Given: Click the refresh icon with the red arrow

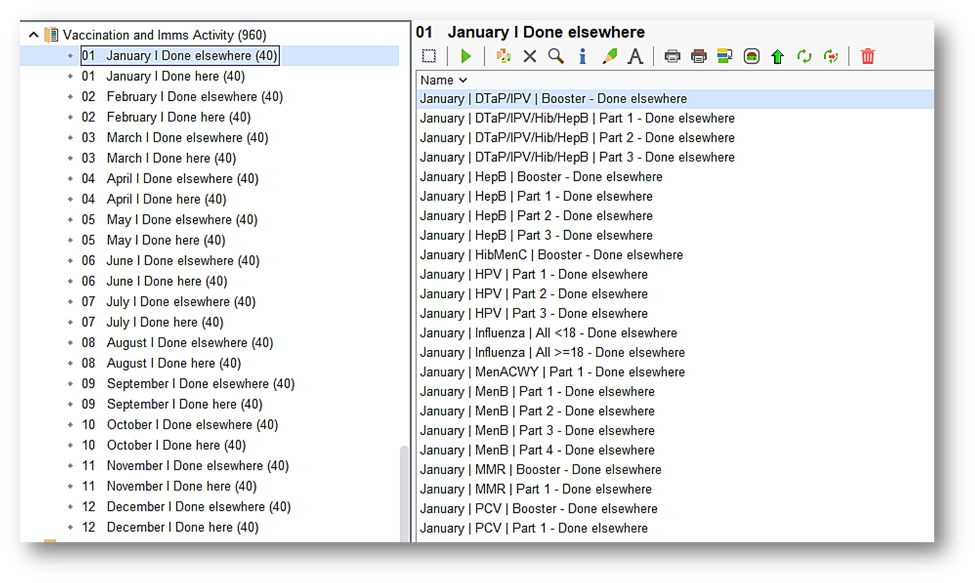Looking at the screenshot, I should (831, 56).
